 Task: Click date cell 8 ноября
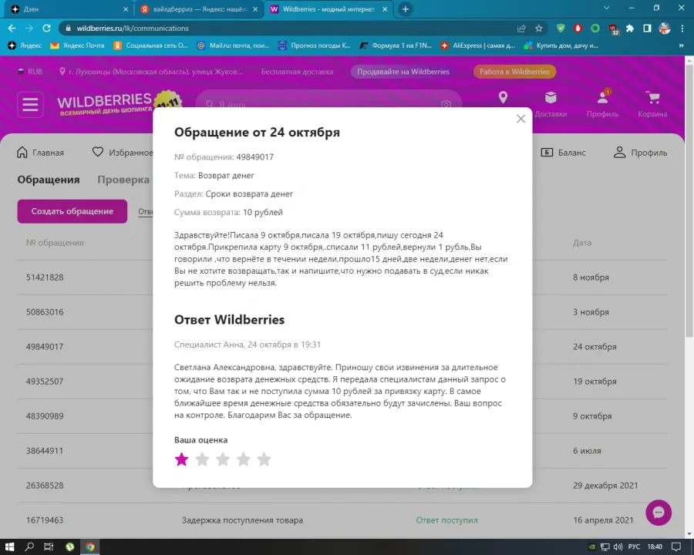point(591,277)
